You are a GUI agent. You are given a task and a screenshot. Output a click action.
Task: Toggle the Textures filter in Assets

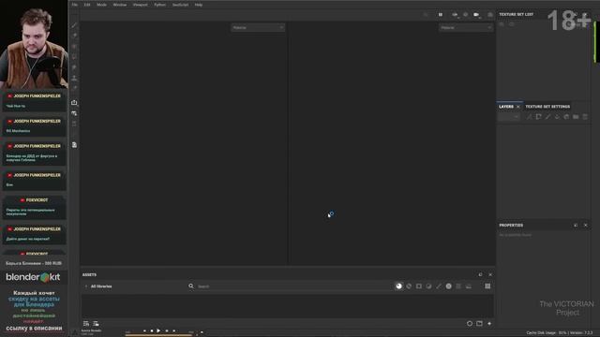pos(458,286)
